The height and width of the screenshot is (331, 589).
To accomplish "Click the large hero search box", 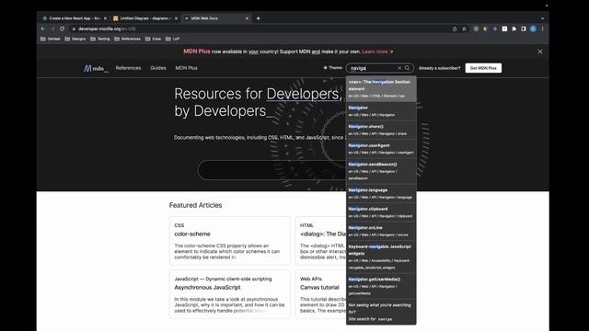I will 272,170.
